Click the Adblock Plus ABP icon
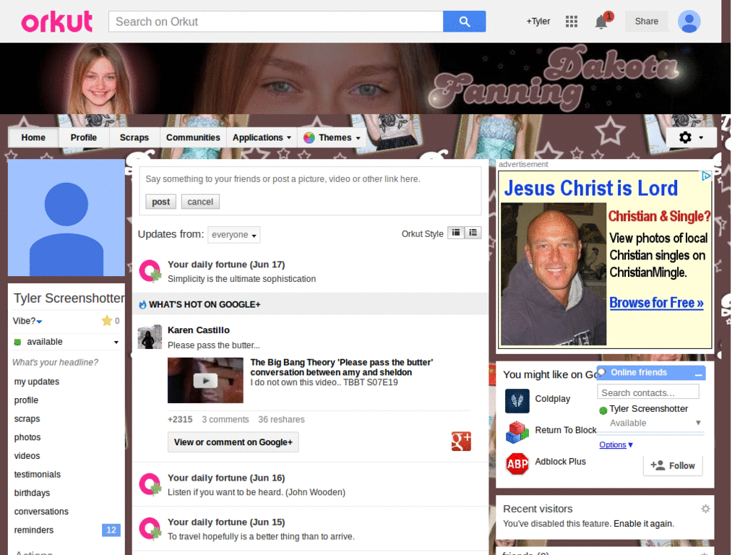 517,463
